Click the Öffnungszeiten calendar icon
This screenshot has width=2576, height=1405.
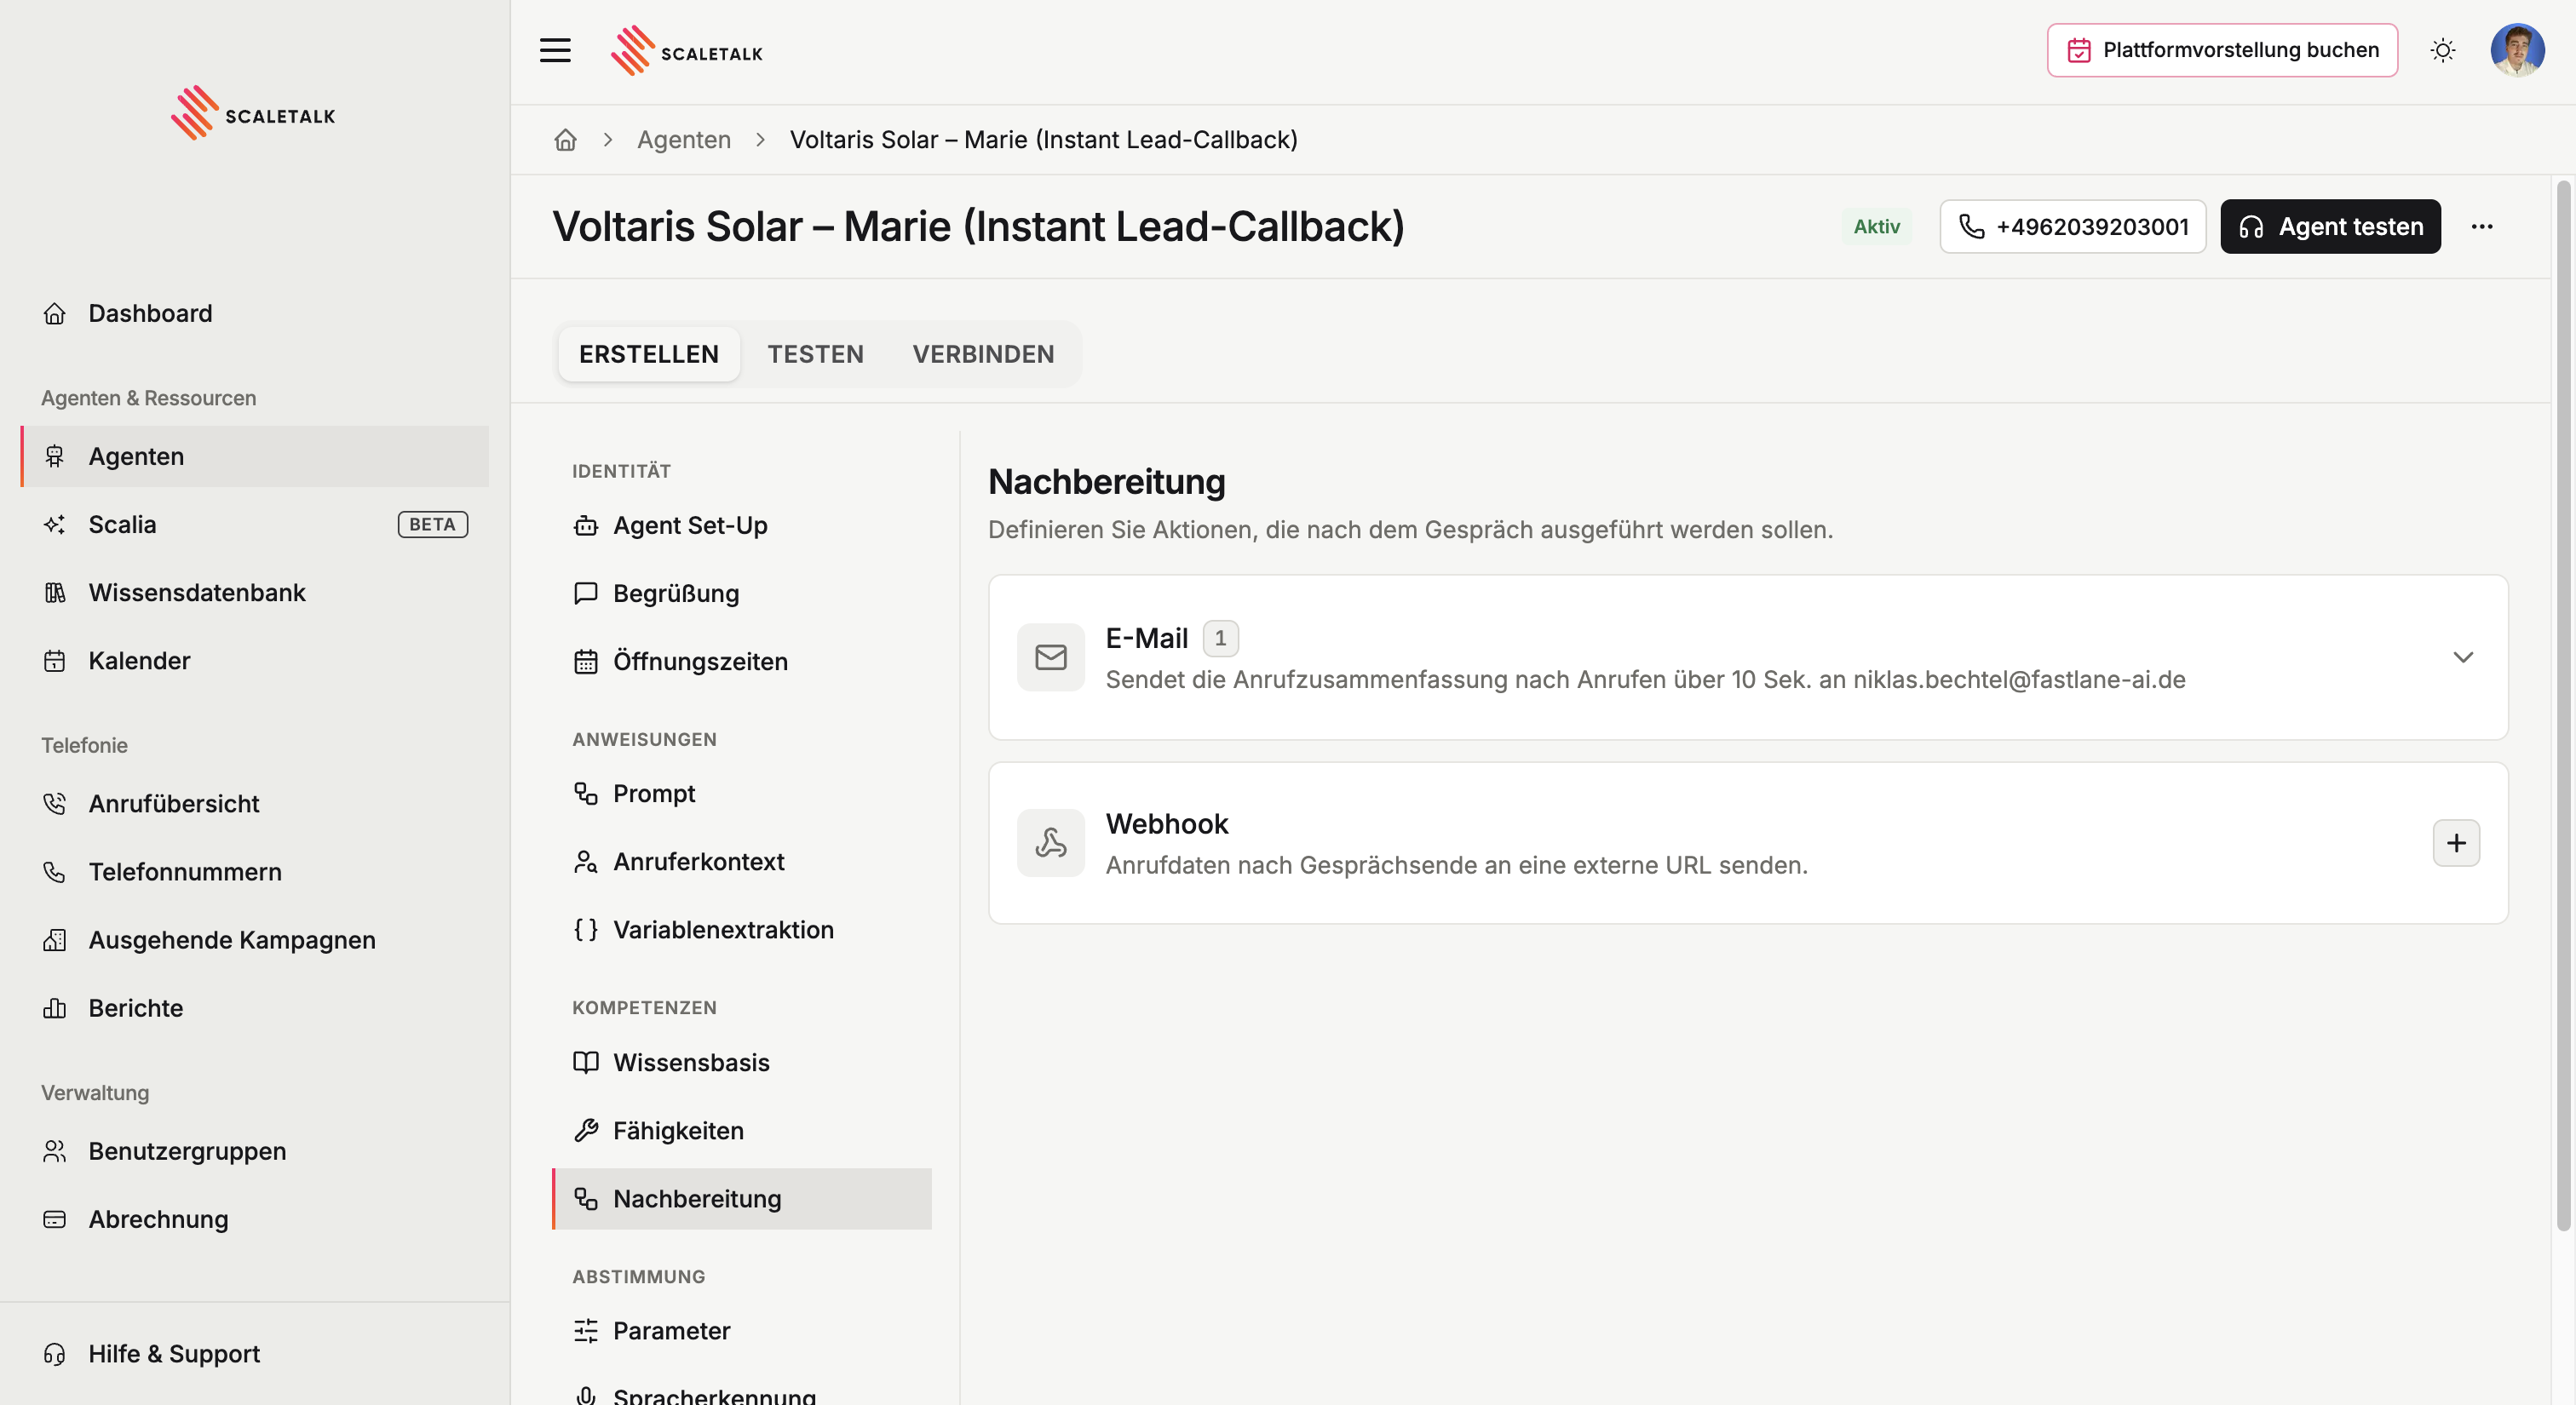click(x=586, y=662)
